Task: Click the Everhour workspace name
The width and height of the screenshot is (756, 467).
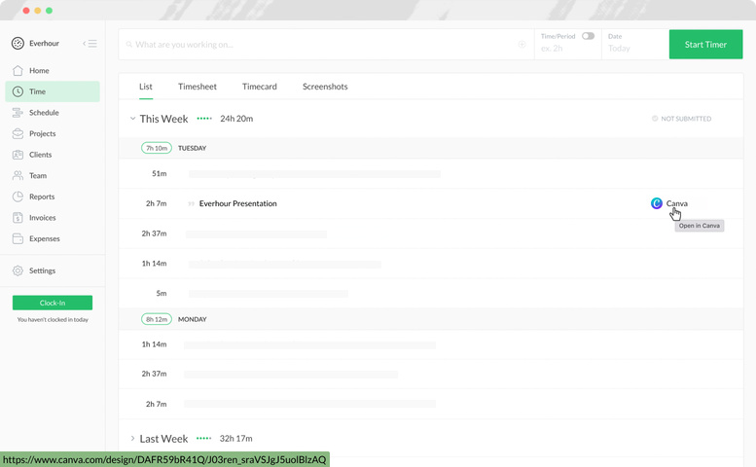Action: pos(44,44)
